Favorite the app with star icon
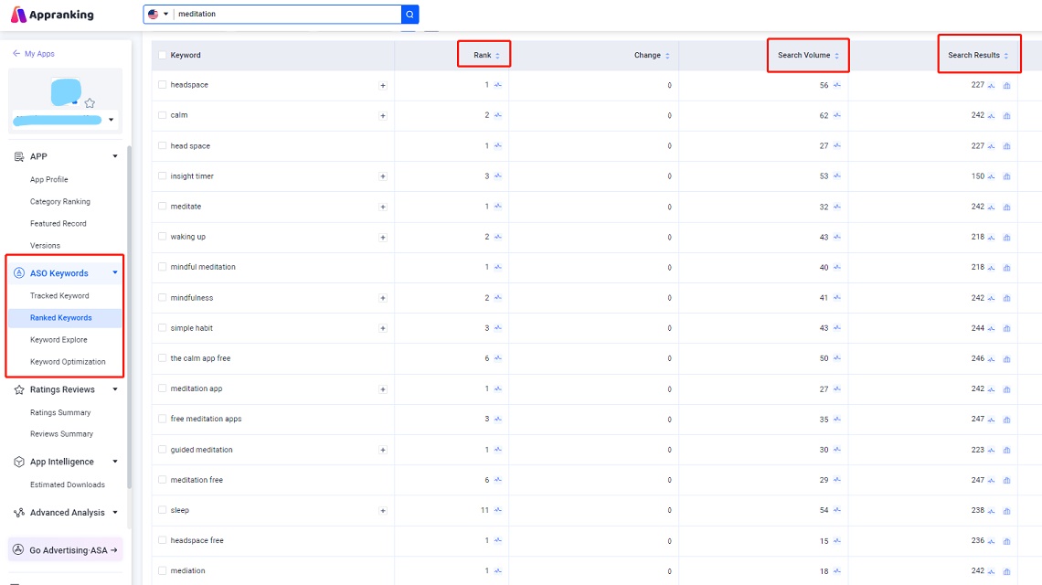This screenshot has height=585, width=1042. click(x=90, y=103)
